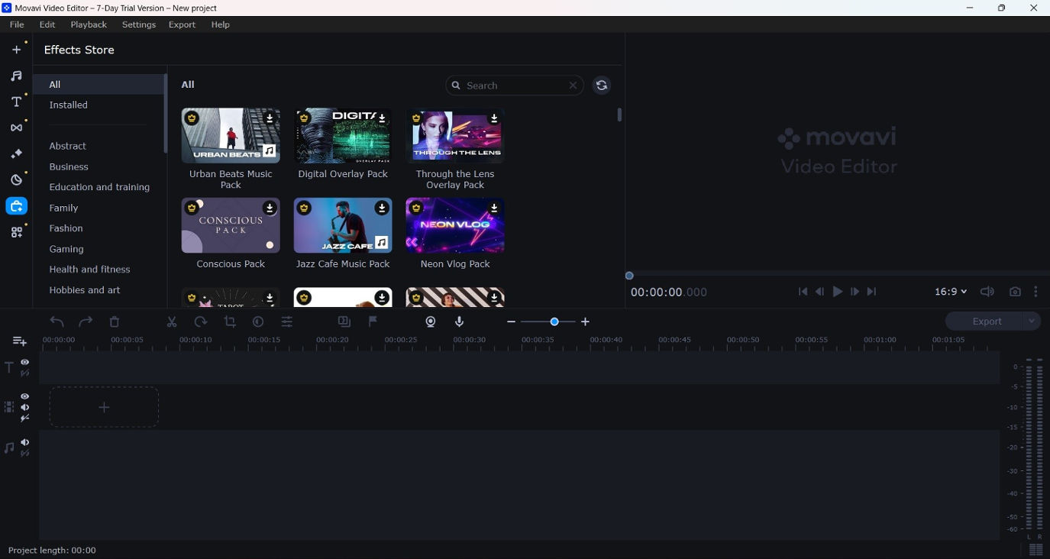Image resolution: width=1050 pixels, height=559 pixels.
Task: Toggle visibility of the video track
Action: point(25,396)
